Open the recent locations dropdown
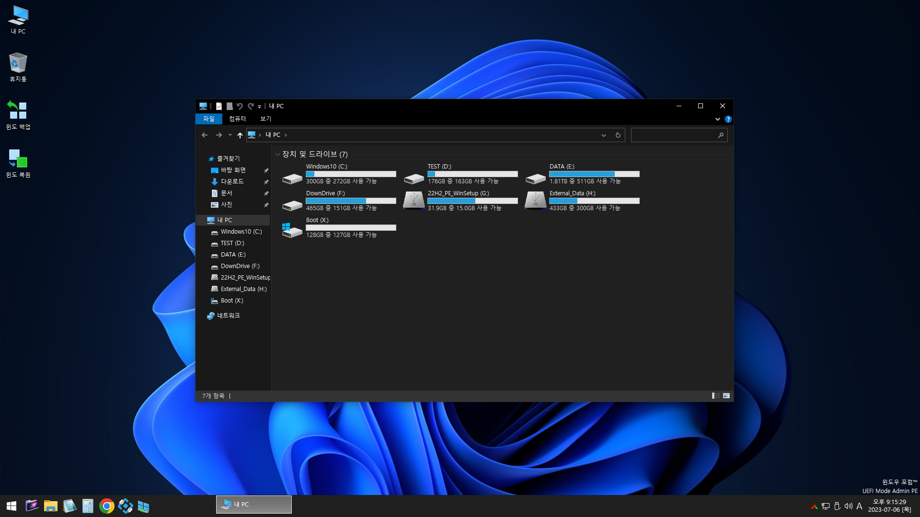This screenshot has height=517, width=920. pyautogui.click(x=230, y=135)
